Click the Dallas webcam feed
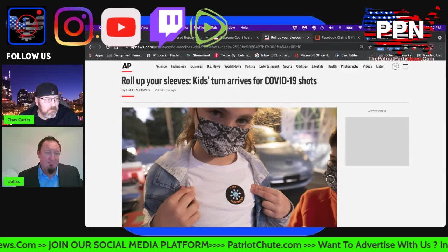This screenshot has height=252, width=448. (x=43, y=157)
